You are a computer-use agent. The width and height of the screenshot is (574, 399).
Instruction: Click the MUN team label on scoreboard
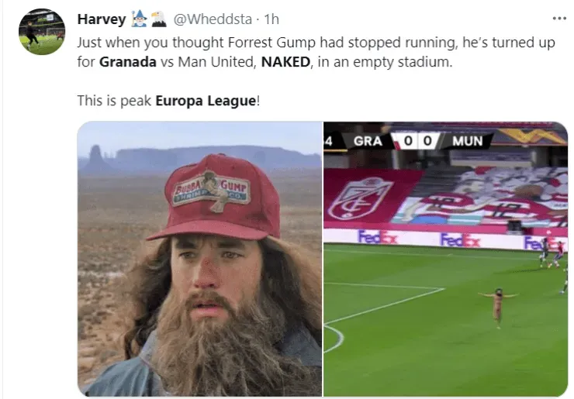[468, 141]
